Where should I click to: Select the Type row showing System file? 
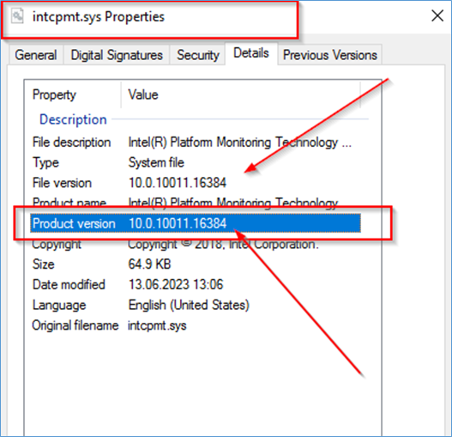click(x=196, y=162)
